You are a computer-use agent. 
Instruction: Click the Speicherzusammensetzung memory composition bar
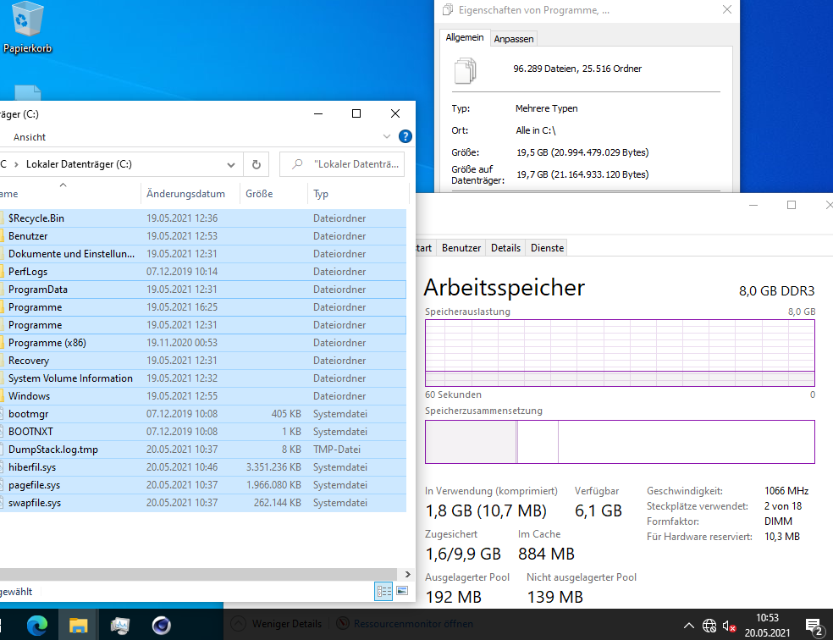point(620,442)
